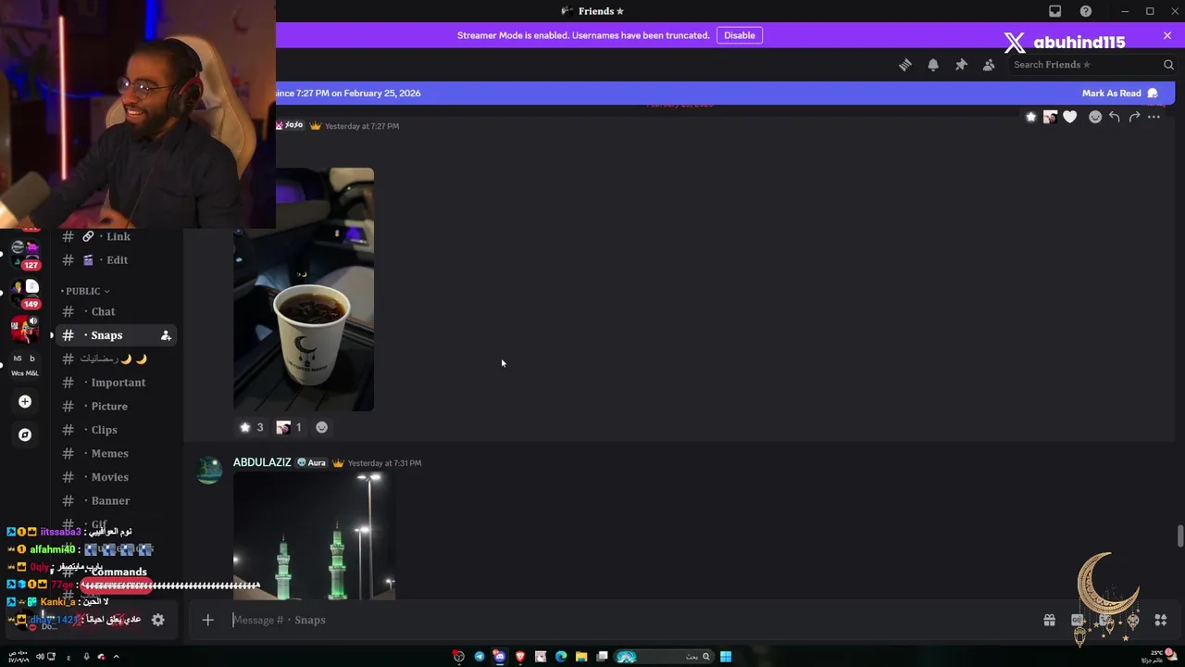Viewport: 1185px width, 667px height.
Task: Open the server with 127 badge
Action: [x=25, y=252]
